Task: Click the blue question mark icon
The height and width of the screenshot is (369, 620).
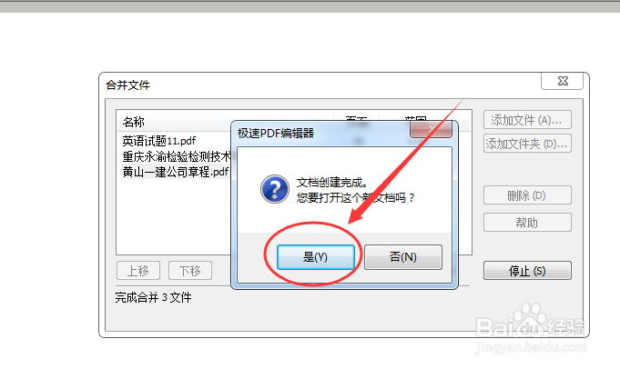Action: (275, 189)
